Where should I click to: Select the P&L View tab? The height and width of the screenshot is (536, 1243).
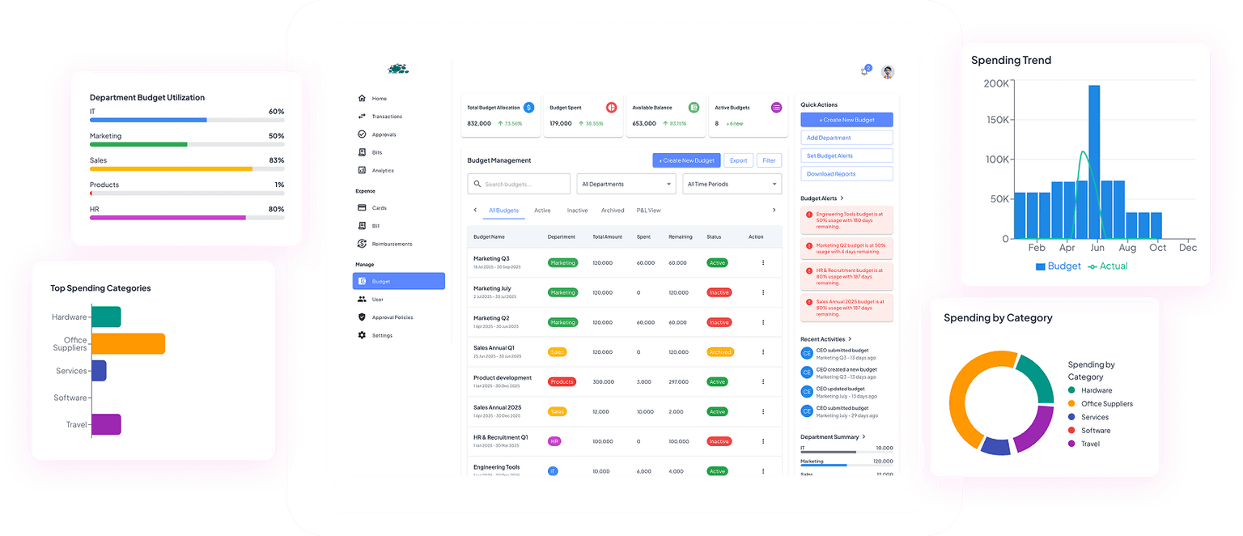point(648,211)
